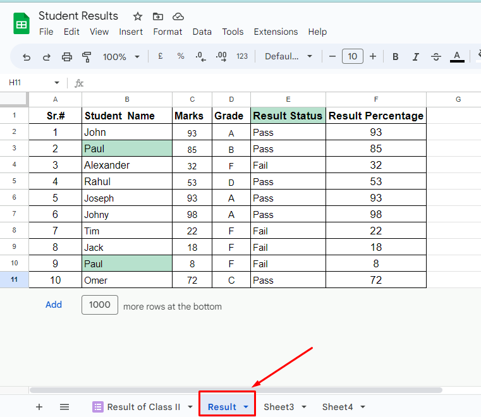Click Add to insert more rows
The image size is (481, 417).
[x=54, y=305]
